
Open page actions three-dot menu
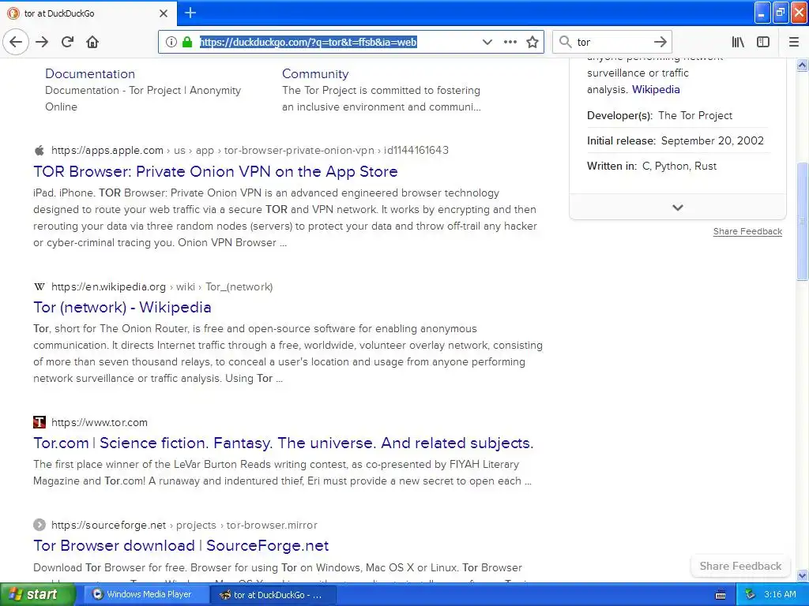click(x=510, y=42)
